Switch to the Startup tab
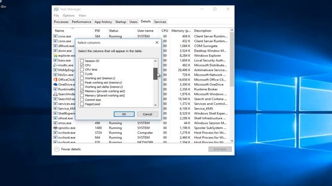Screen dimensions: 332x186 click(120, 22)
